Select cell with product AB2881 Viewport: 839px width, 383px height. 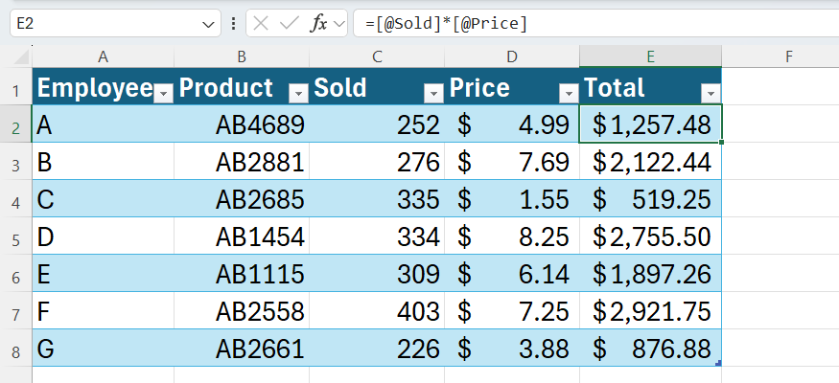pos(242,161)
